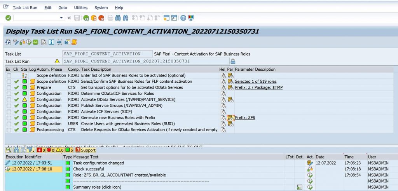Open Task List Run menu
Image resolution: width=398 pixels, height=191 pixels.
(25, 8)
